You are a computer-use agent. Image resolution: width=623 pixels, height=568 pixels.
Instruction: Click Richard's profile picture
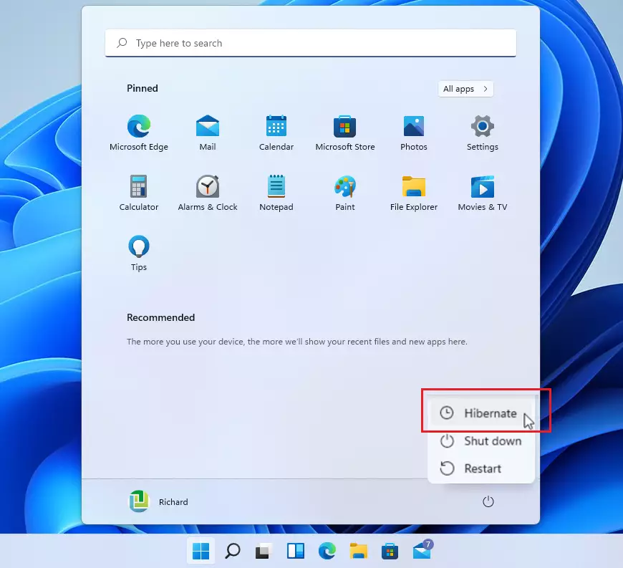click(x=139, y=501)
